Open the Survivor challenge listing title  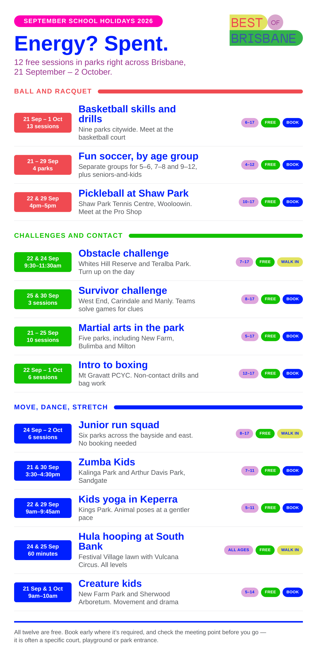(123, 290)
